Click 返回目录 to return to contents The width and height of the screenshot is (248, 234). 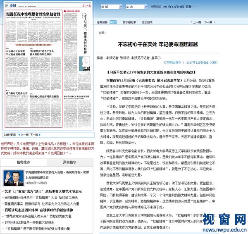tap(147, 22)
